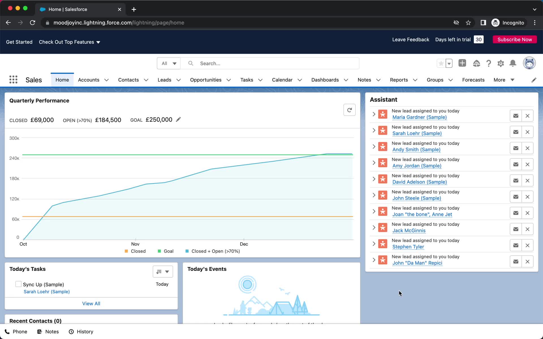
Task: Open Guidance Center trailhead icon
Action: coord(476,63)
